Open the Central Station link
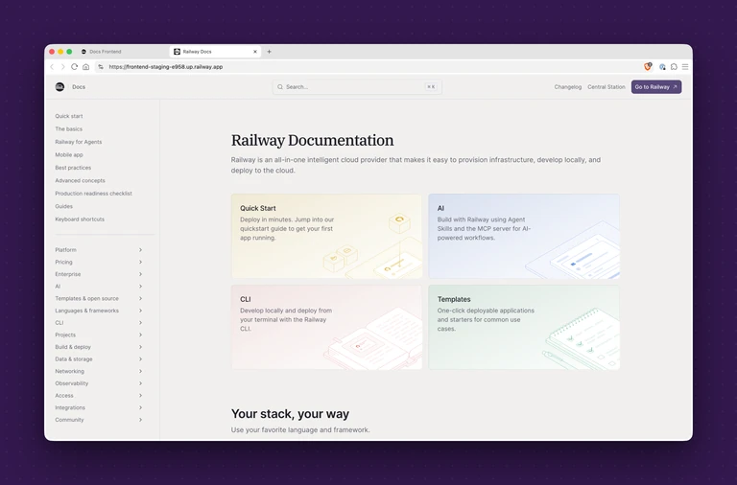The height and width of the screenshot is (485, 737). (606, 87)
